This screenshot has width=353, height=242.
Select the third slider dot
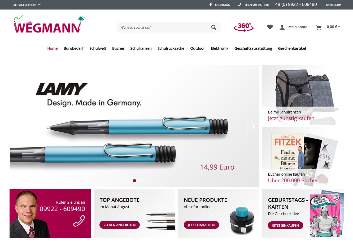tap(142, 181)
